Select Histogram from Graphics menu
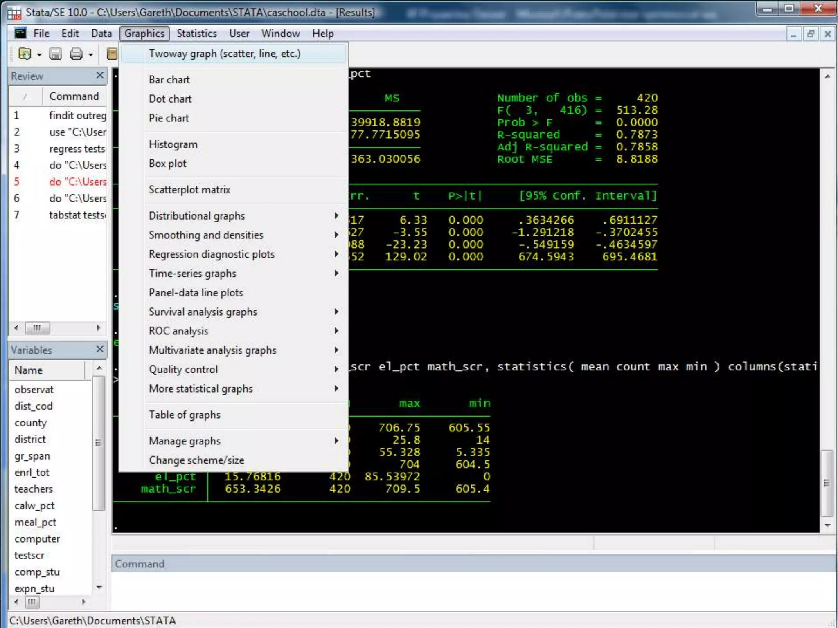The height and width of the screenshot is (628, 838). (x=173, y=144)
